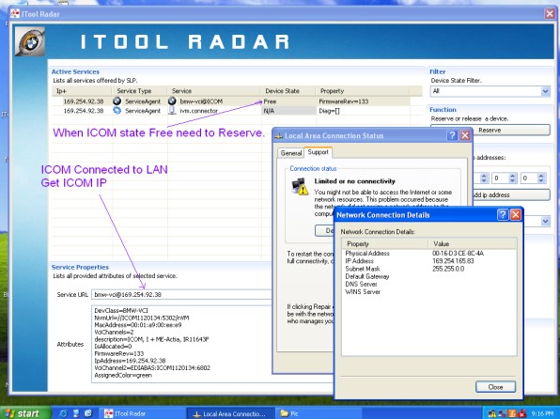Increase the last IP address octet spinner

pos(541,176)
